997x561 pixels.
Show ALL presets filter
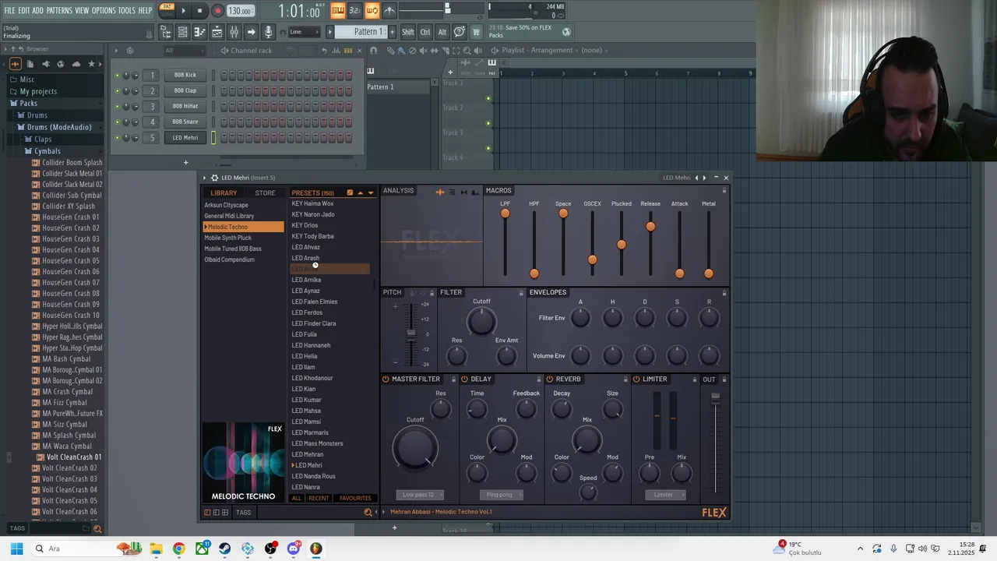(296, 499)
